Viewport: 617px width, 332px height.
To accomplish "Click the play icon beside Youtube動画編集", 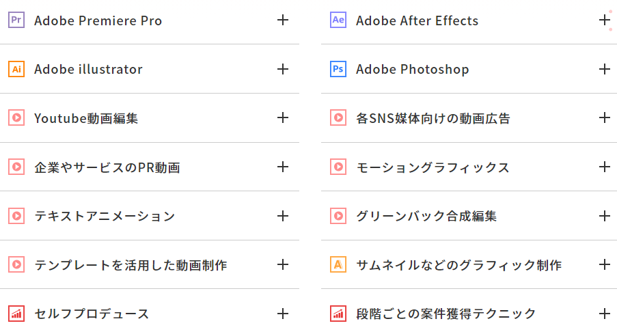I will (16, 117).
